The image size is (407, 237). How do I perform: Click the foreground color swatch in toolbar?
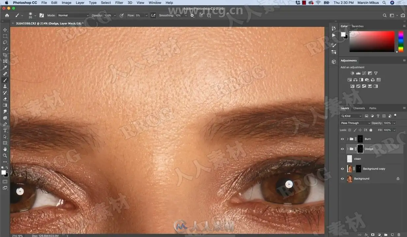(4, 172)
